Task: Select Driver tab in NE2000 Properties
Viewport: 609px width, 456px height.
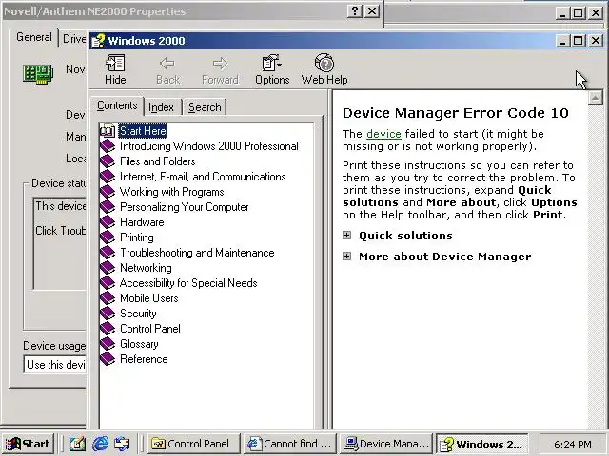Action: [74, 39]
